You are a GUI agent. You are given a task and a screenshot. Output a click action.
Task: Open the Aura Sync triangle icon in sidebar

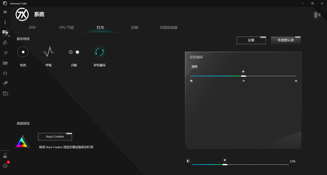pos(5,42)
